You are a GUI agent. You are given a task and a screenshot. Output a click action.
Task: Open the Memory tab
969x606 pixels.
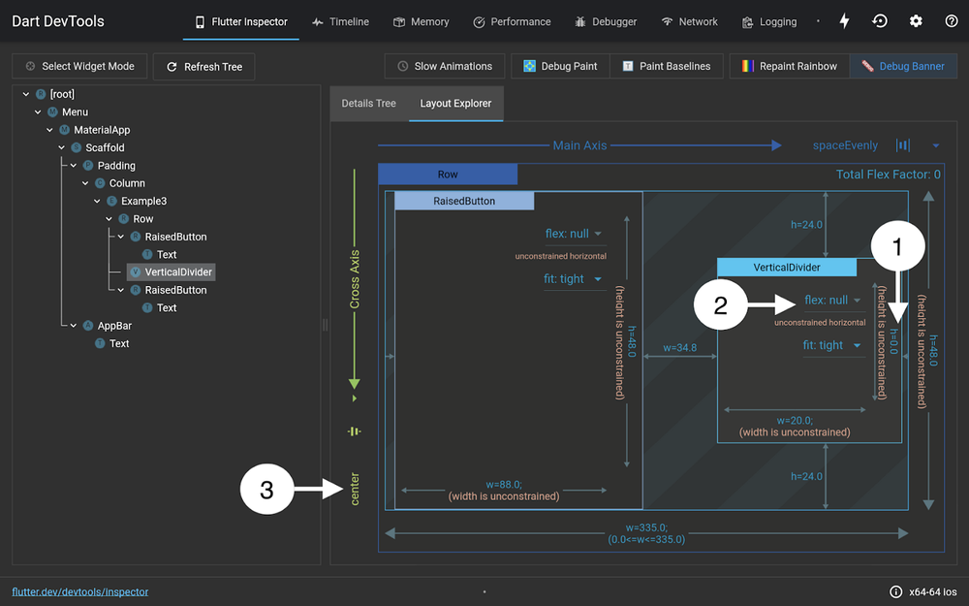tap(421, 21)
